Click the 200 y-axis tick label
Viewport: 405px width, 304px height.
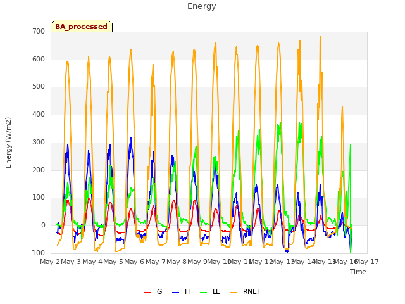point(39,170)
